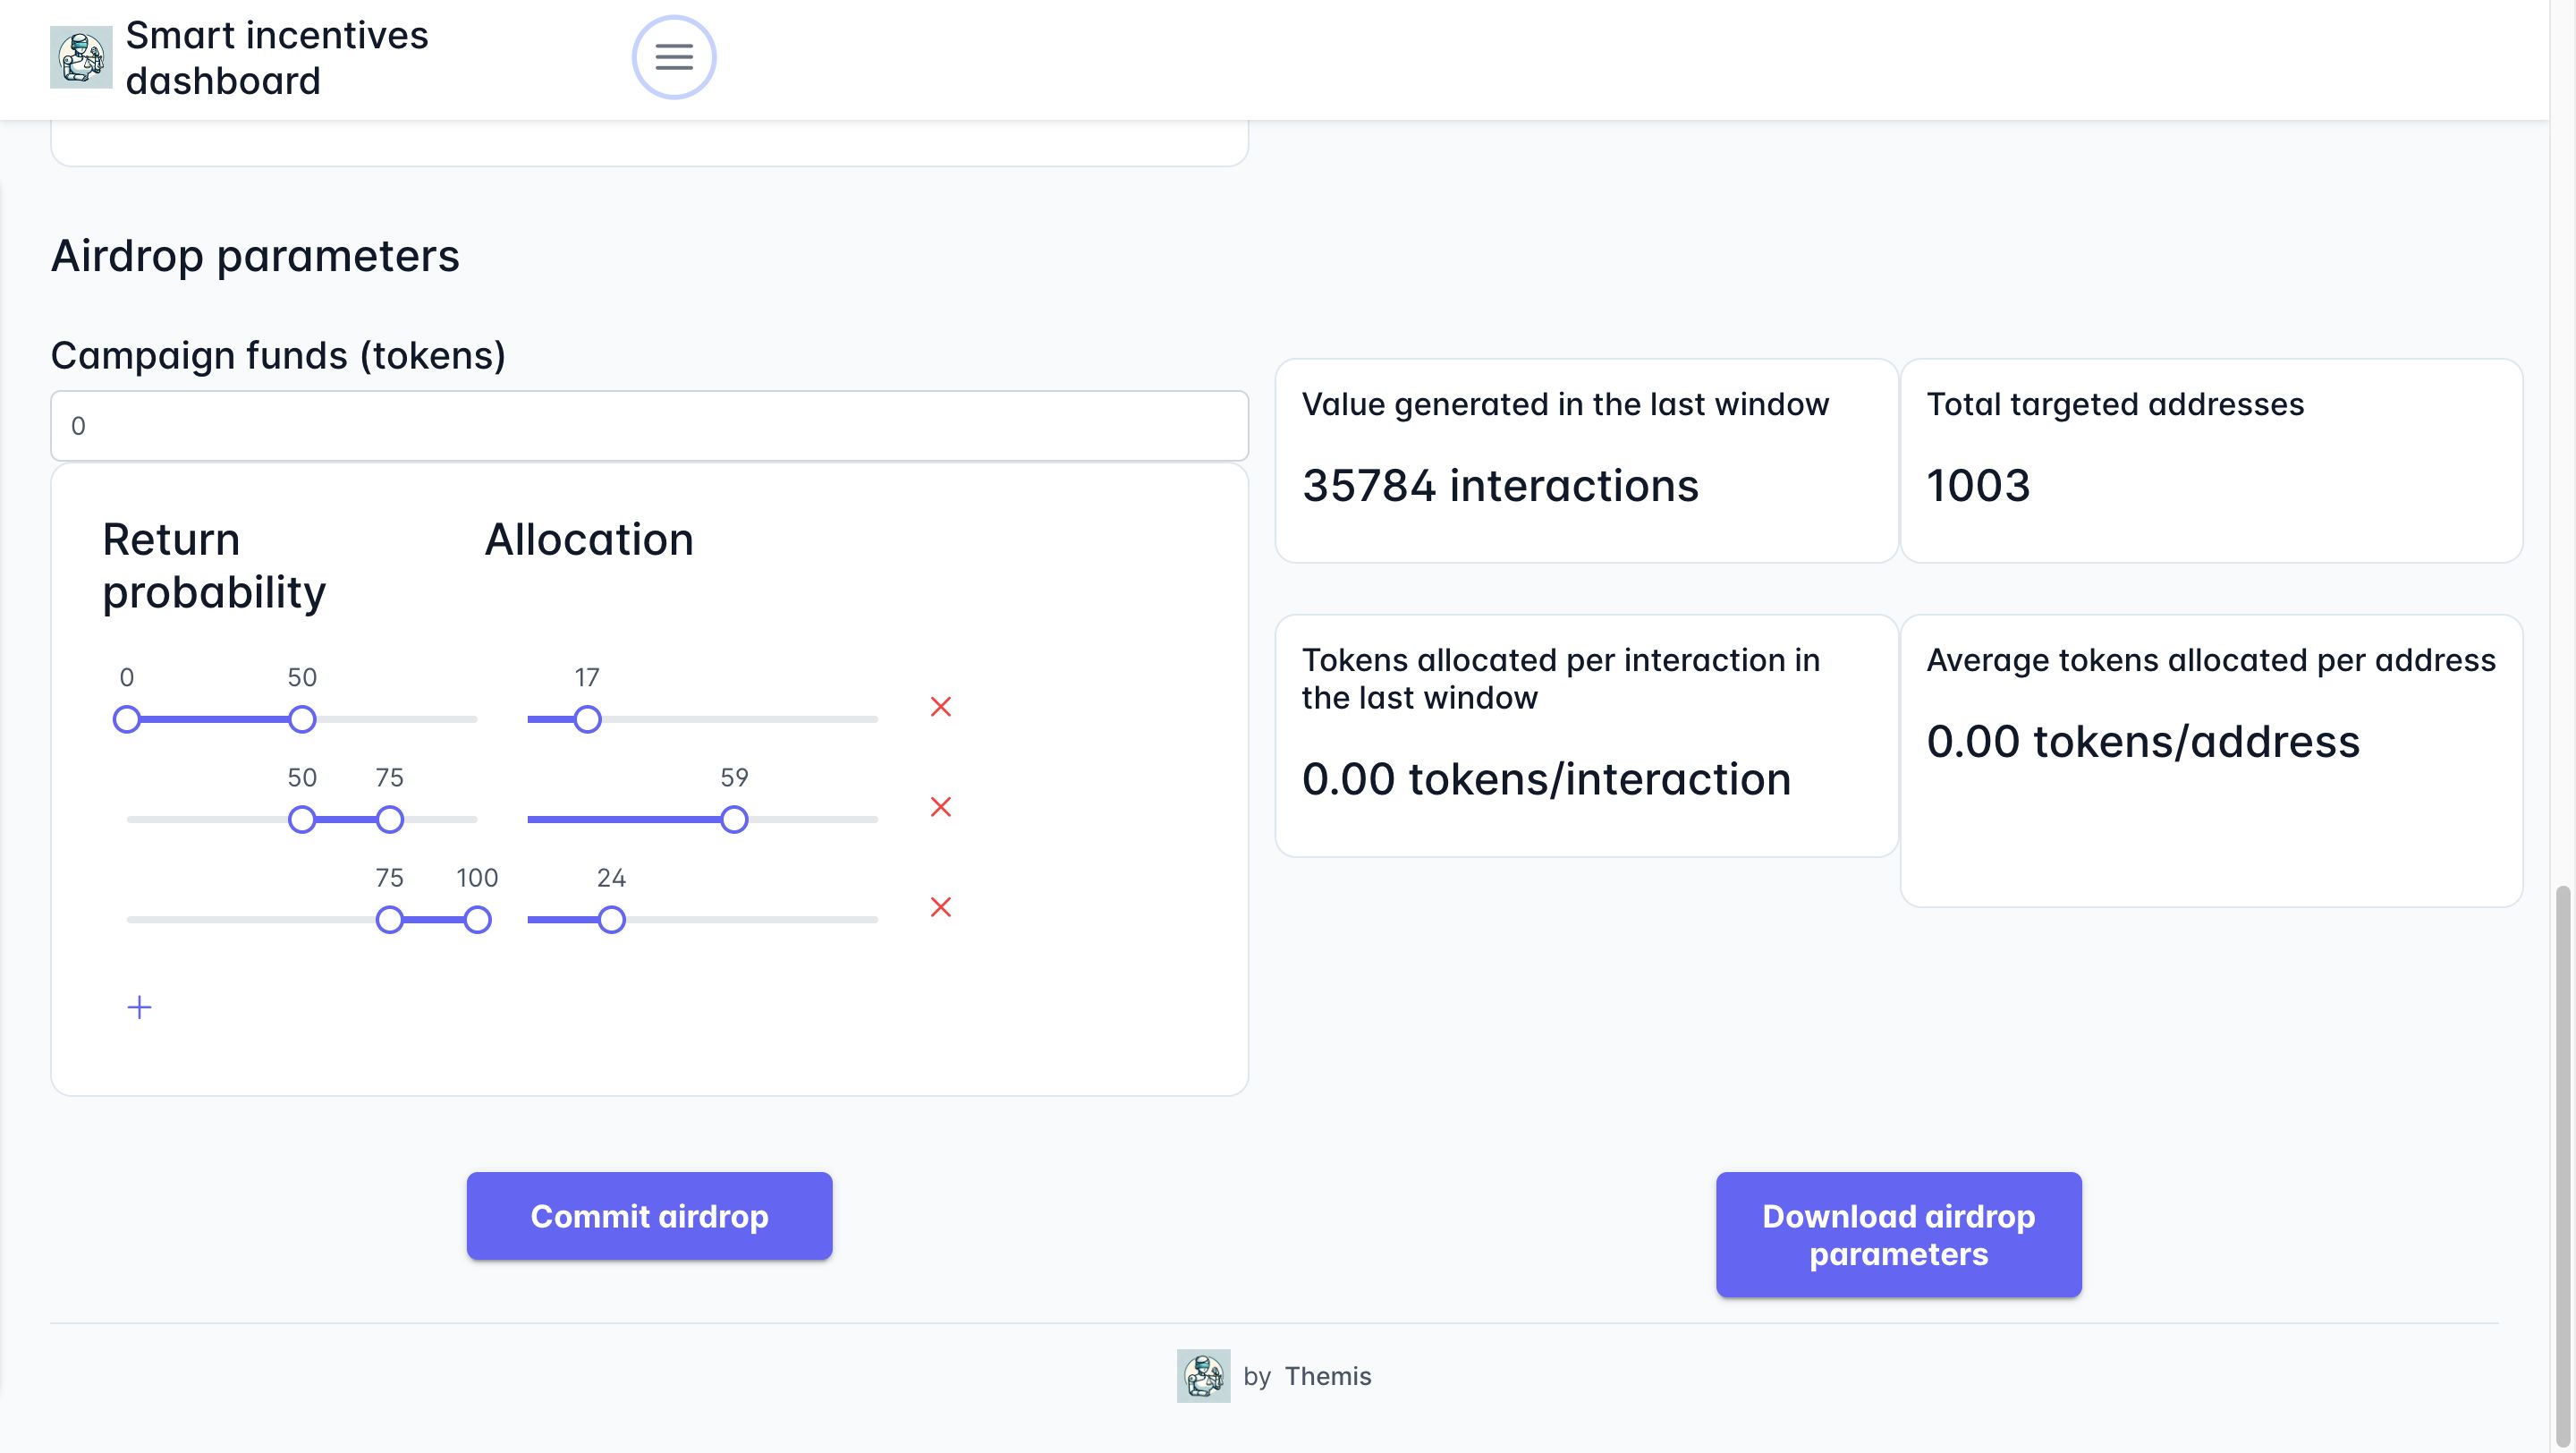Click upper handle at 75 in second range
The height and width of the screenshot is (1453, 2576).
tap(390, 820)
